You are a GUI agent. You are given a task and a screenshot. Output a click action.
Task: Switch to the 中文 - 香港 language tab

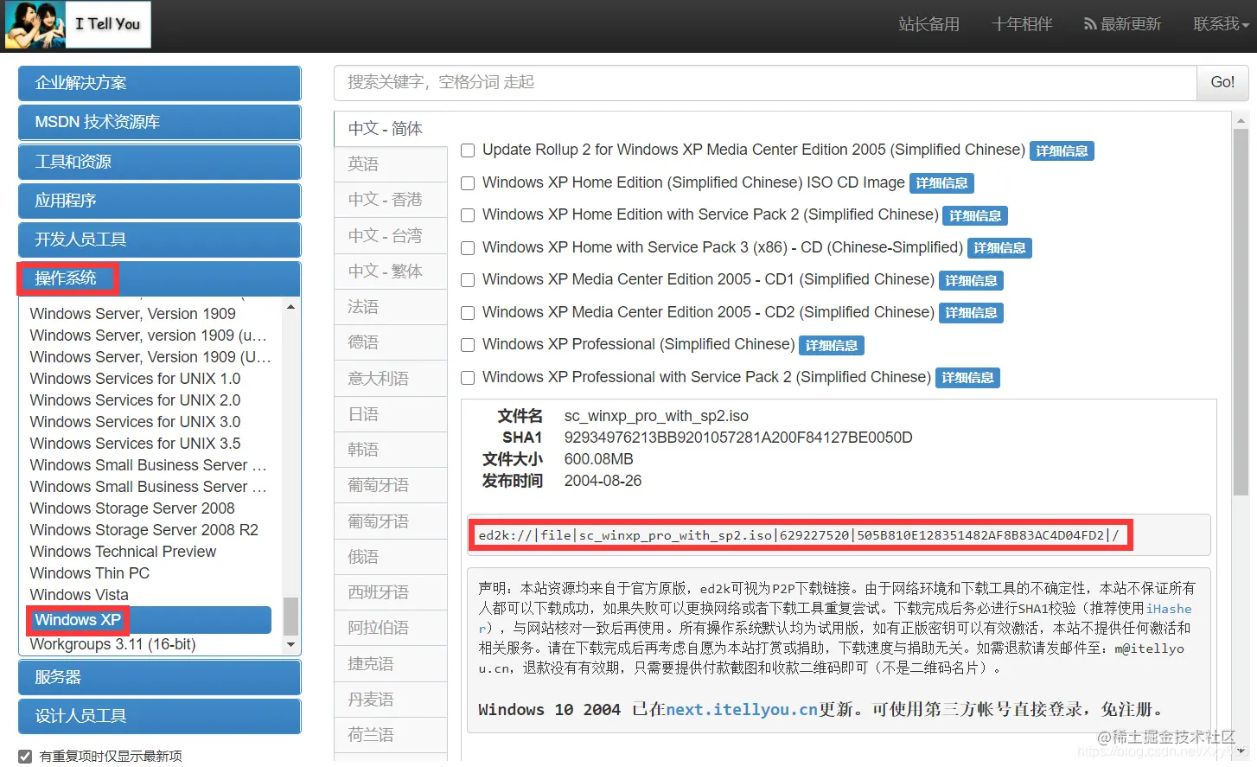click(390, 200)
